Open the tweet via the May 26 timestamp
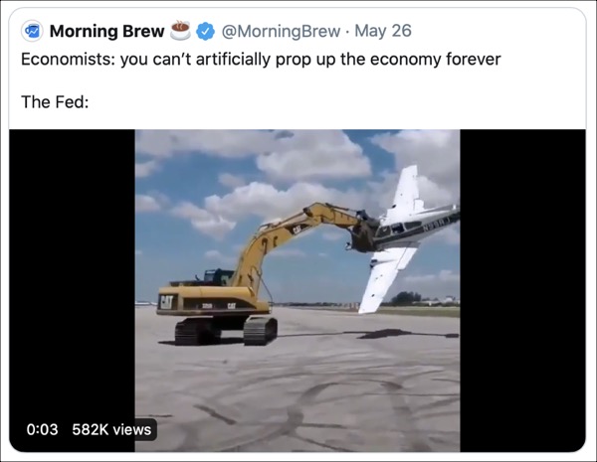Viewport: 597px width, 462px height. pos(383,31)
